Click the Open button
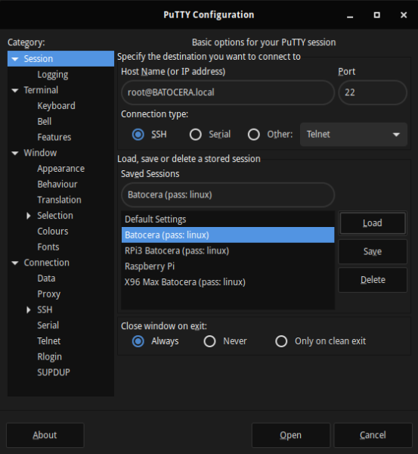The height and width of the screenshot is (454, 418). (x=291, y=435)
